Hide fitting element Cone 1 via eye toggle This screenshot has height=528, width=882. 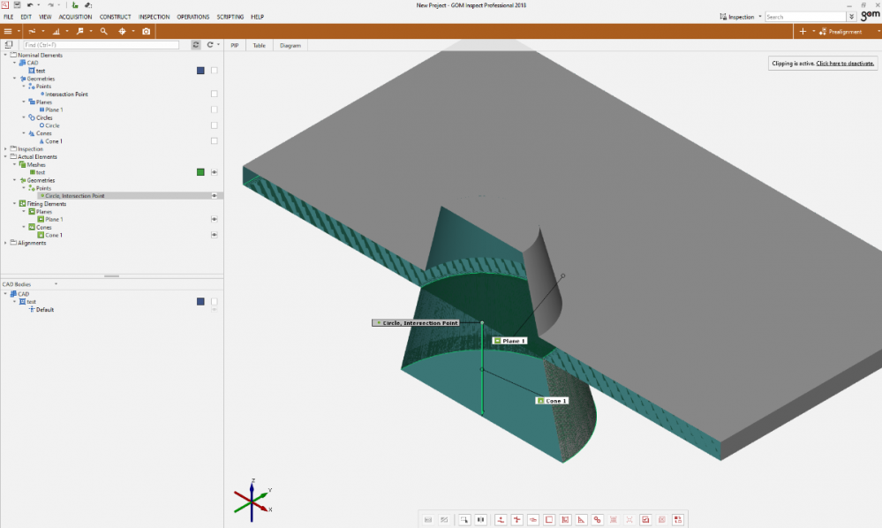tap(215, 235)
